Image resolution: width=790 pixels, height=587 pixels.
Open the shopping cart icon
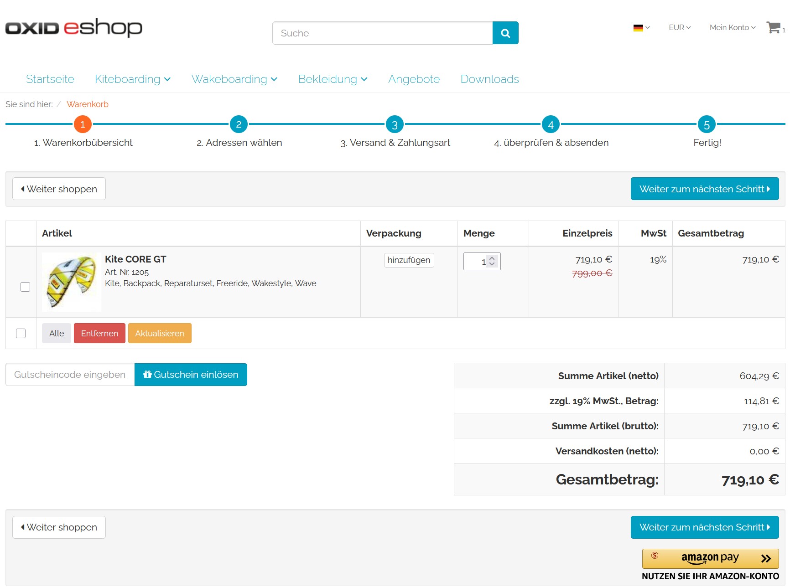click(774, 28)
